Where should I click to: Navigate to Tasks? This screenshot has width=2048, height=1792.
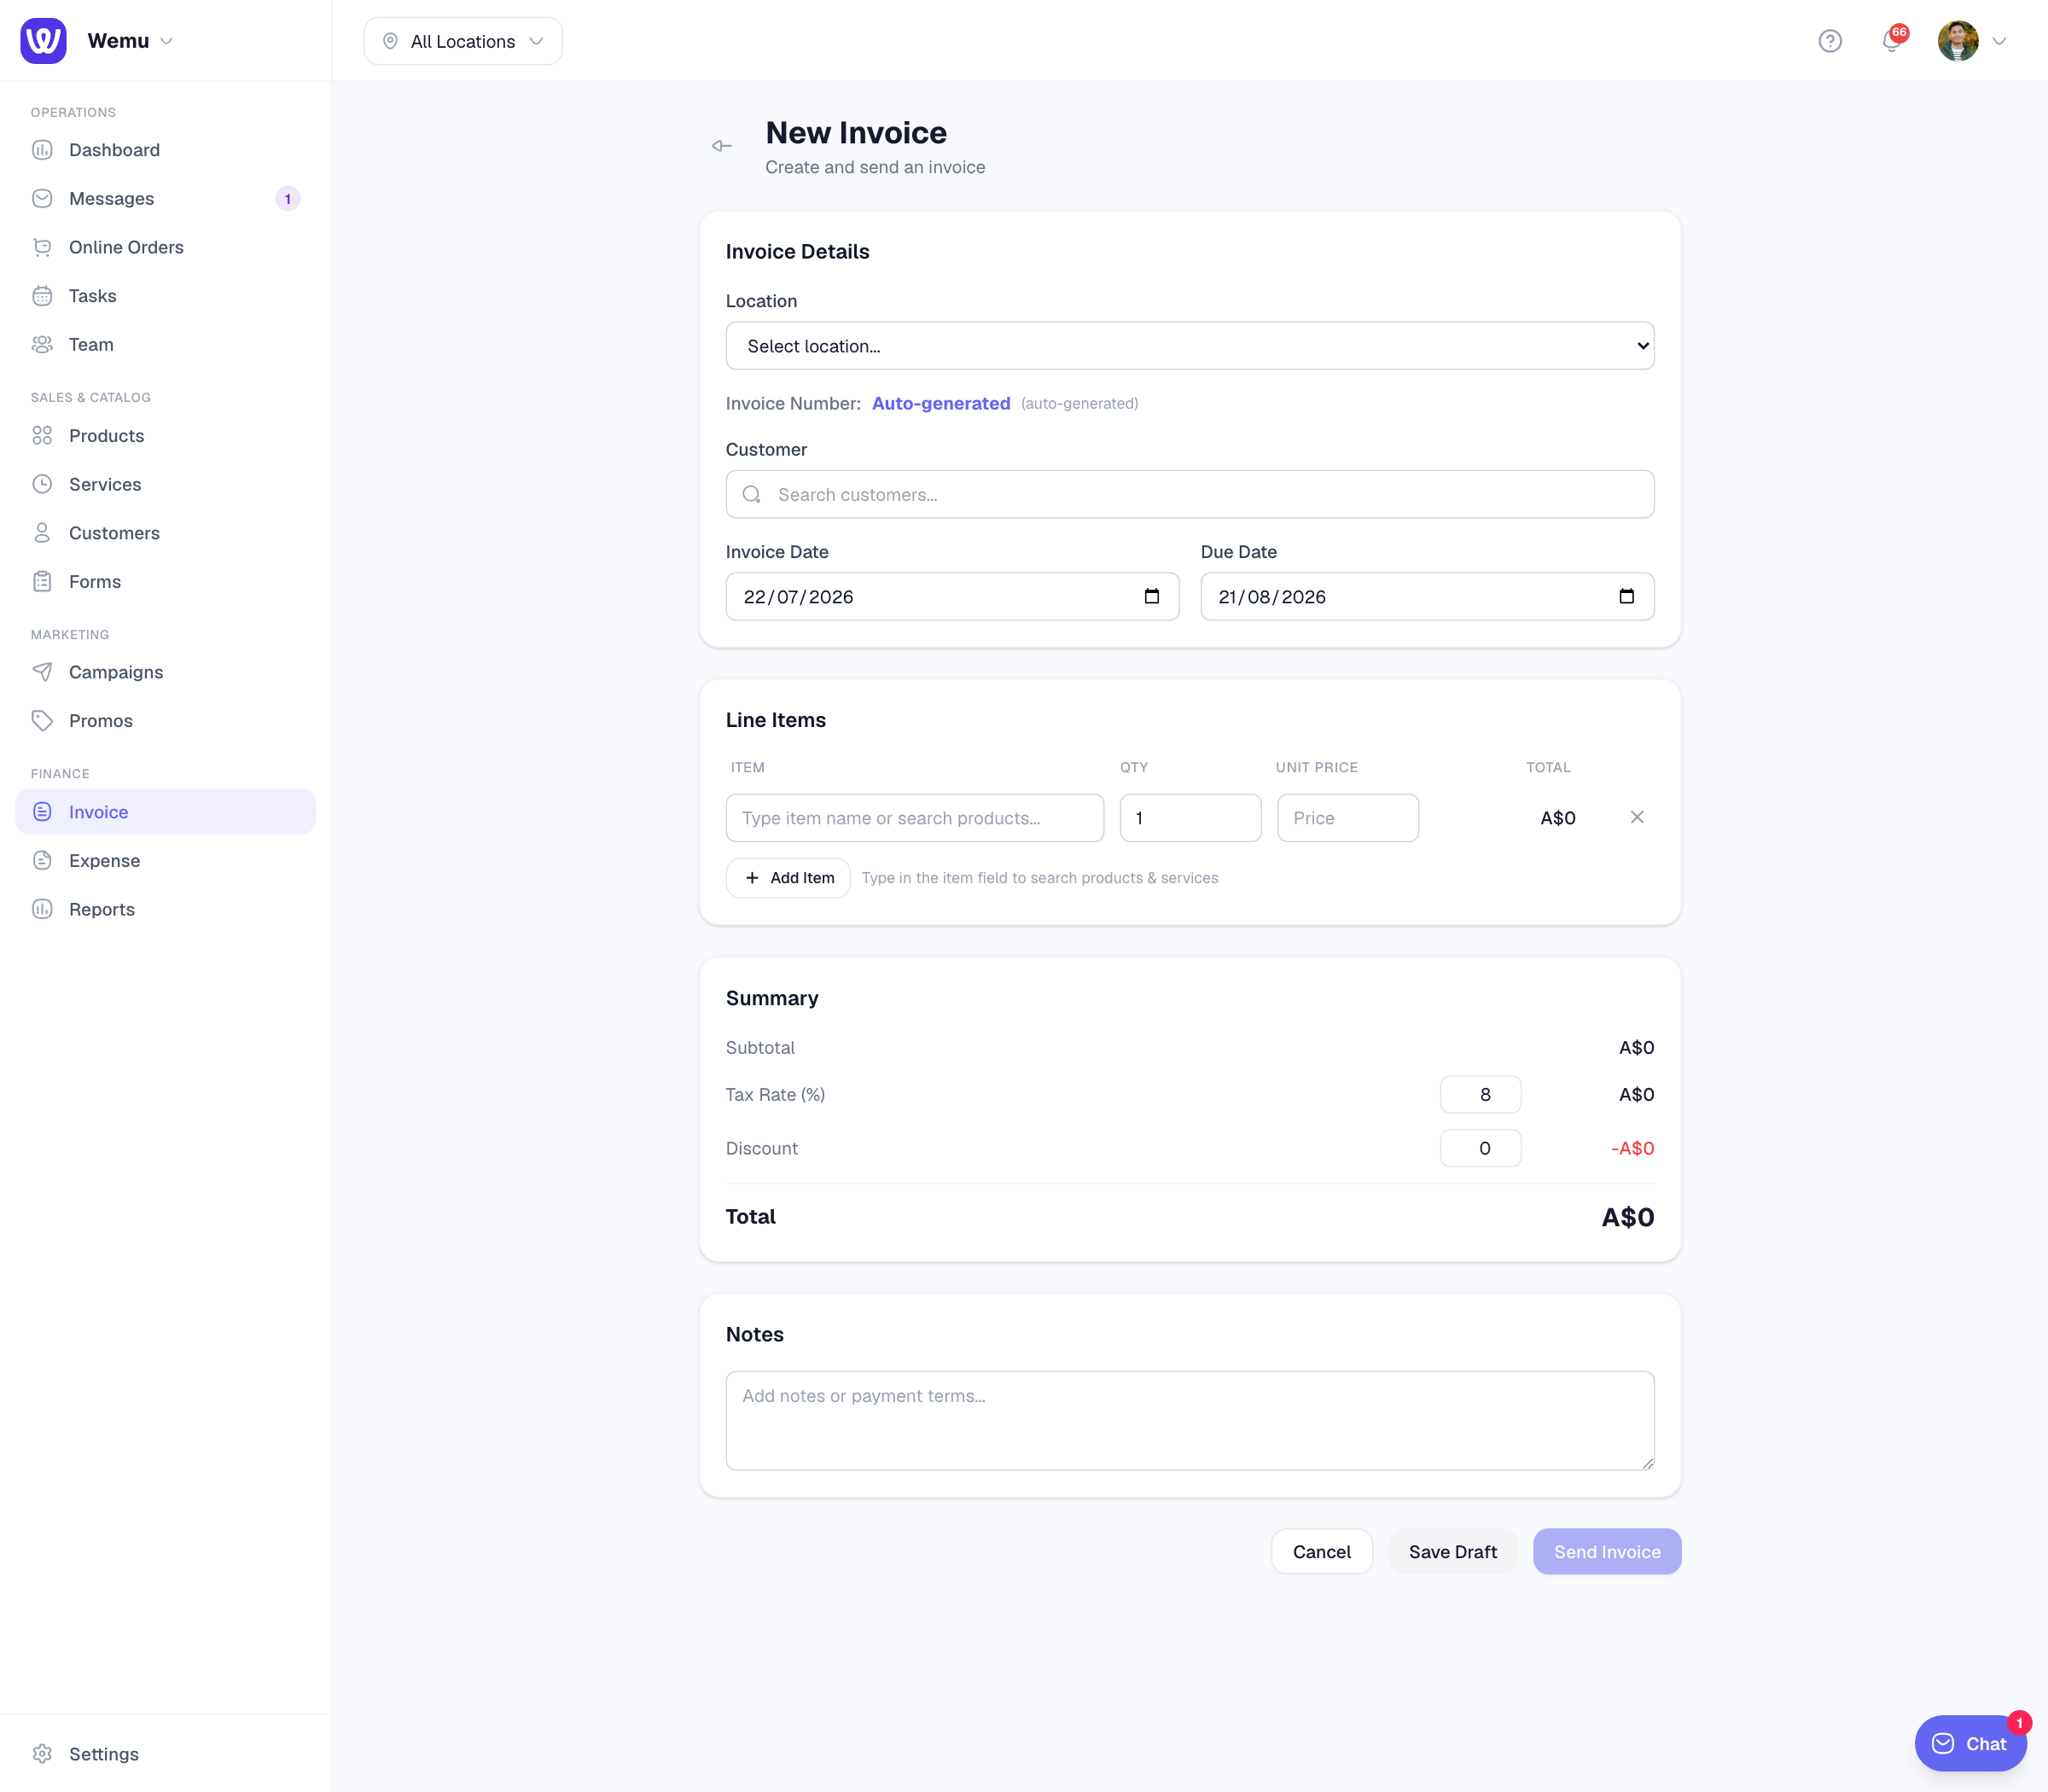click(x=166, y=296)
